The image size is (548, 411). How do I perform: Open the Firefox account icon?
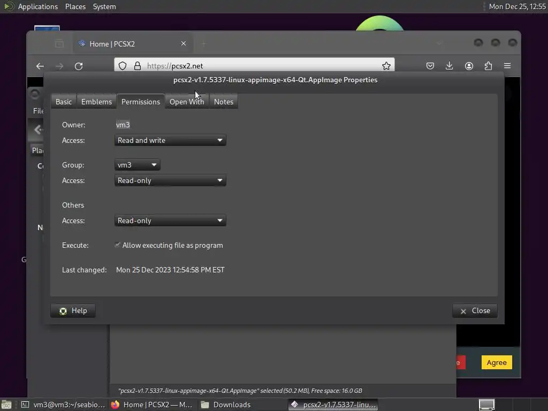pyautogui.click(x=469, y=66)
